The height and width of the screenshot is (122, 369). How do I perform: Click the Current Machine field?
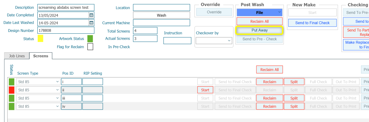[x=162, y=23]
